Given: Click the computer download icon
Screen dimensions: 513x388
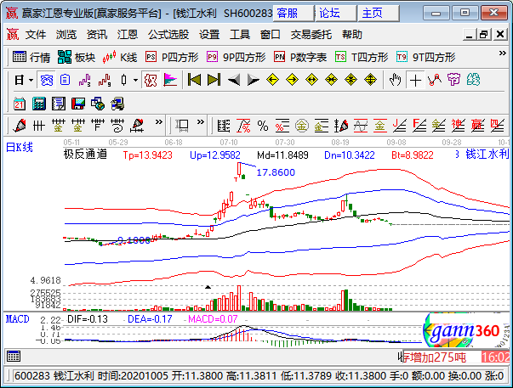Looking at the screenshot, I should click(x=117, y=104).
